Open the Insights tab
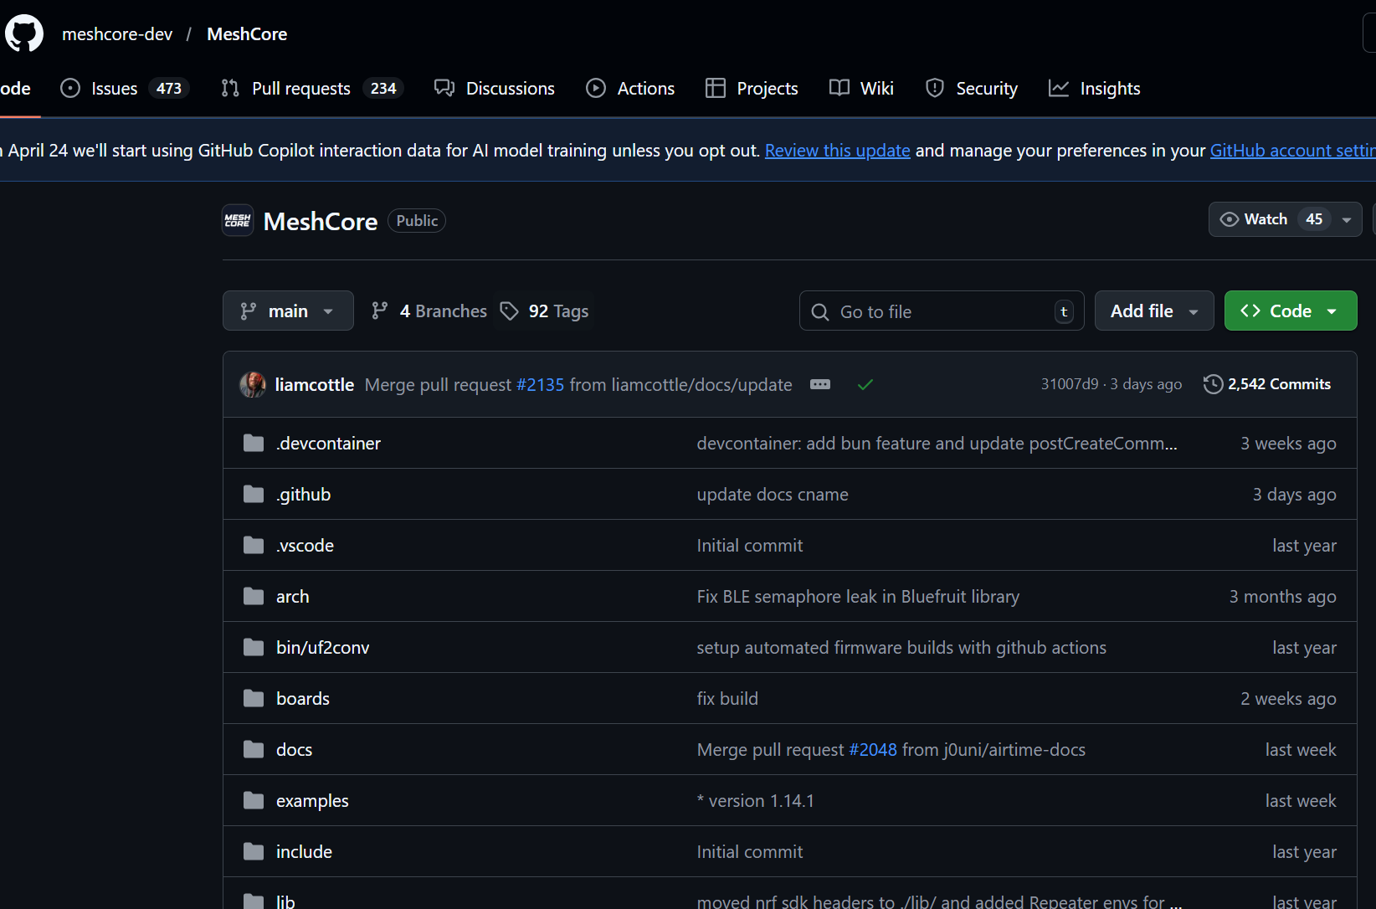Image resolution: width=1376 pixels, height=909 pixels. coord(1095,88)
